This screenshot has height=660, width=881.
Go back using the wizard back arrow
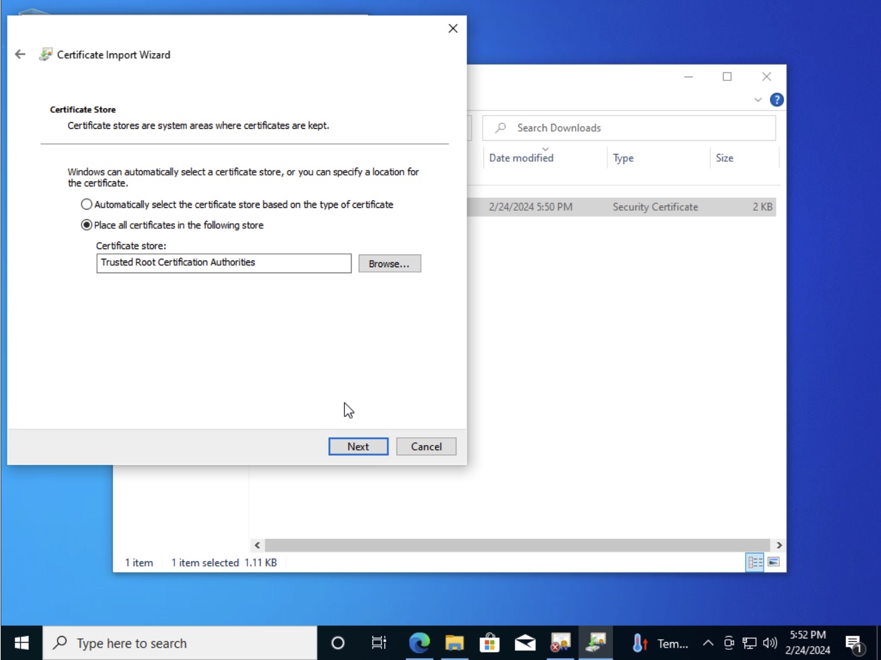[x=20, y=55]
